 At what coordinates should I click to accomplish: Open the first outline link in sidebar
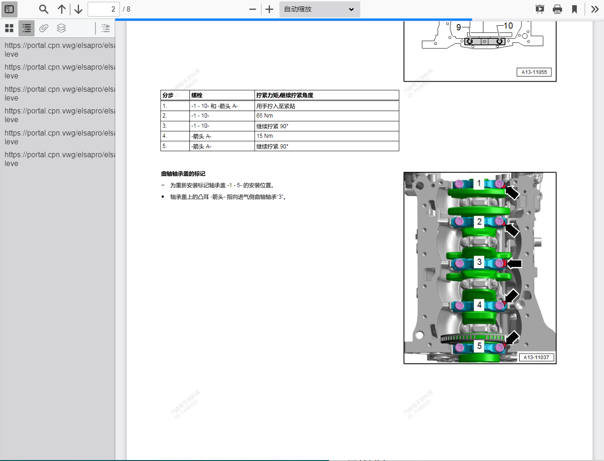59,50
